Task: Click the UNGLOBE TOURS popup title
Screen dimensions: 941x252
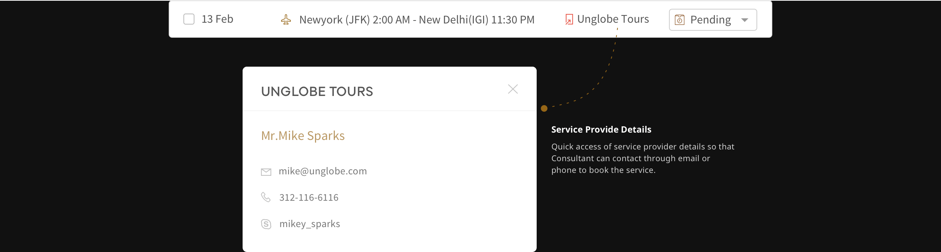Action: coord(317,92)
